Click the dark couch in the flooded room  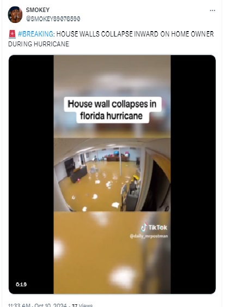pos(78,174)
